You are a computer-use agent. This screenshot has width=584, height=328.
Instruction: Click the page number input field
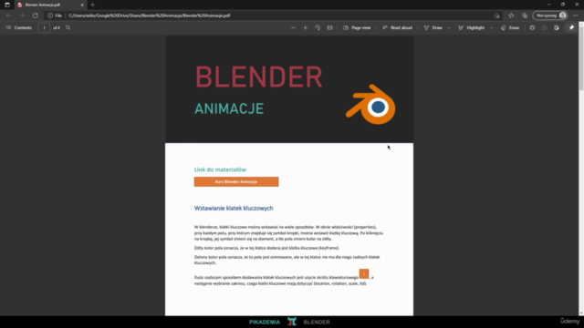click(x=44, y=28)
